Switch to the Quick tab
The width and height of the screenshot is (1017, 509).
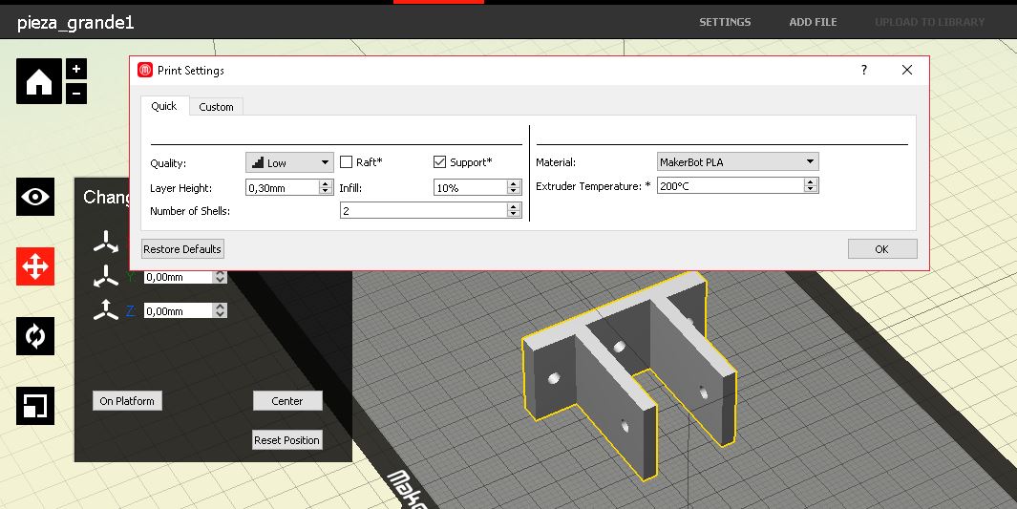[x=164, y=106]
